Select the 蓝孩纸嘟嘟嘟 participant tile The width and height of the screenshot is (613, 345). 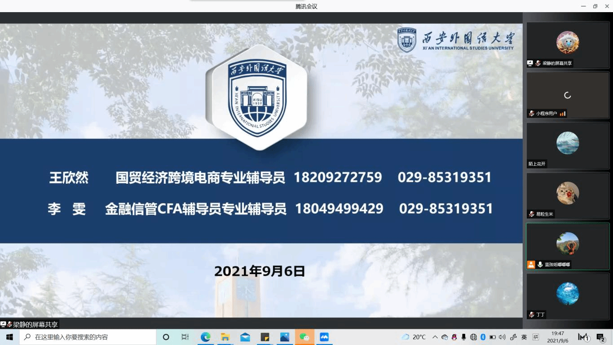pos(568,246)
